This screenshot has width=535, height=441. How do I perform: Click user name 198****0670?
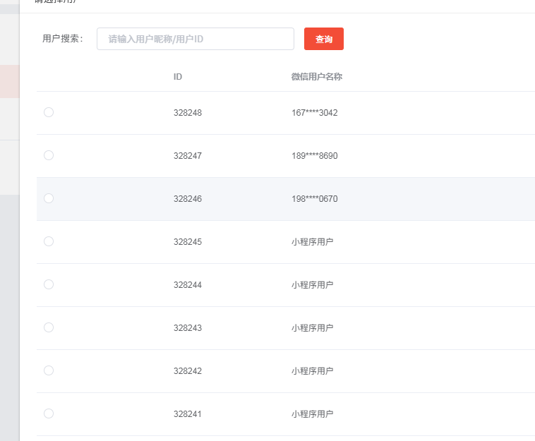(x=314, y=199)
